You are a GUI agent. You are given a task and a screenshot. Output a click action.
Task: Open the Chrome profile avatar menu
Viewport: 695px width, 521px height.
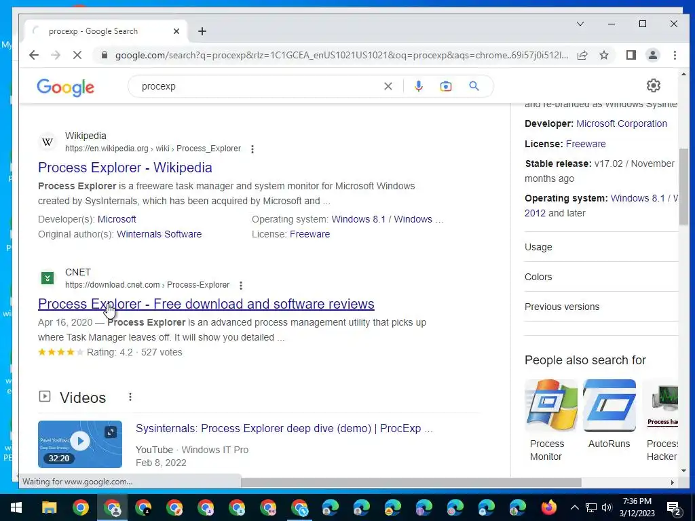pos(653,55)
